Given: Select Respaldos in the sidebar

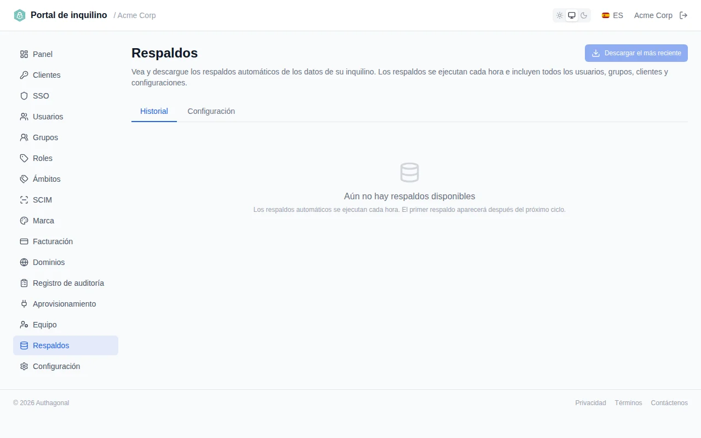Looking at the screenshot, I should coord(66,345).
